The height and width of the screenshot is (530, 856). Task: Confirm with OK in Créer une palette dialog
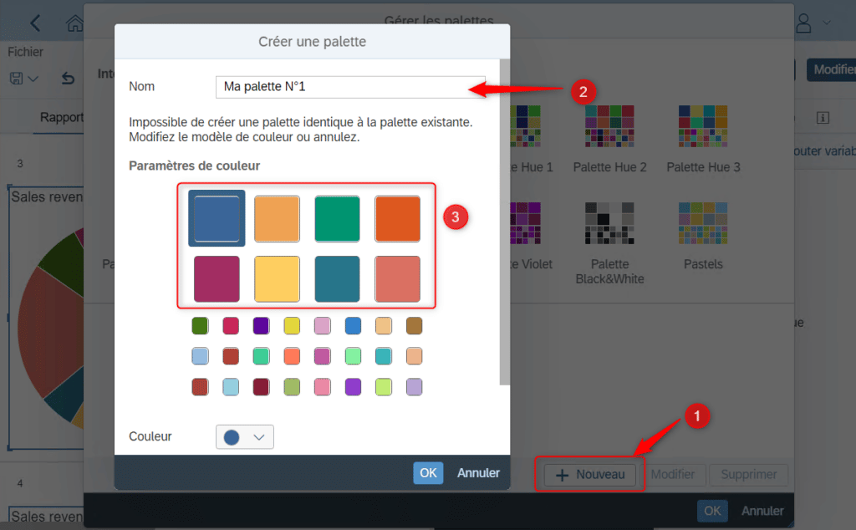pos(428,472)
